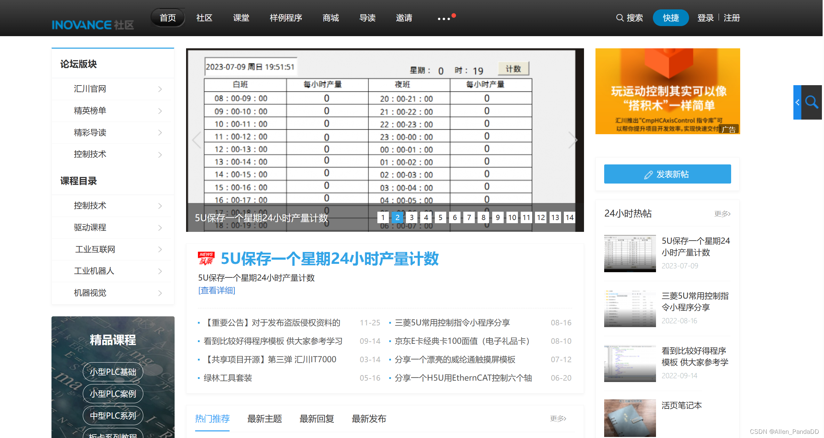Jump to carousel slide 2
Viewport: 824px width, 438px height.
(397, 217)
